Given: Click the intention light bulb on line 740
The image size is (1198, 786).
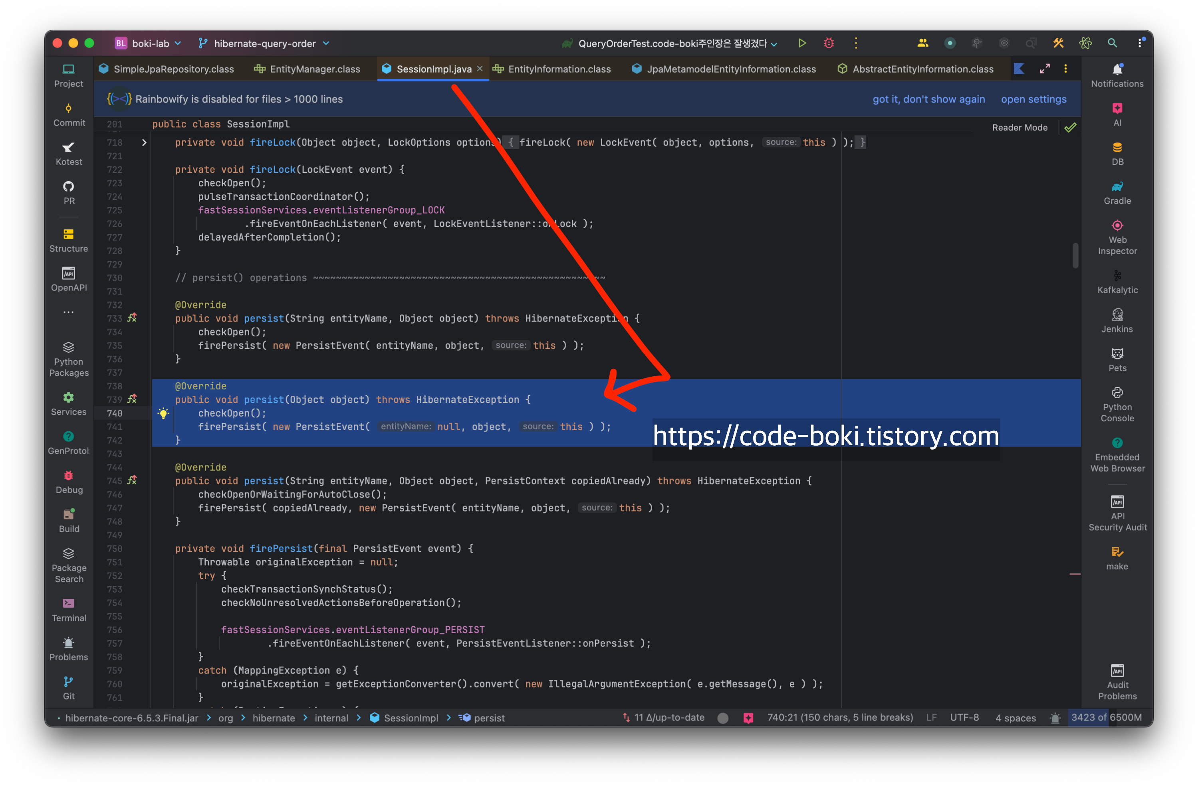Looking at the screenshot, I should (x=163, y=413).
